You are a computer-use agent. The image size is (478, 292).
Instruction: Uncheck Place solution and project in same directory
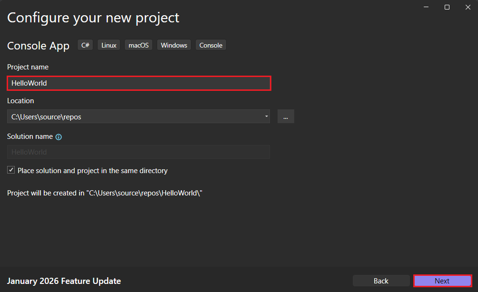[x=10, y=170]
